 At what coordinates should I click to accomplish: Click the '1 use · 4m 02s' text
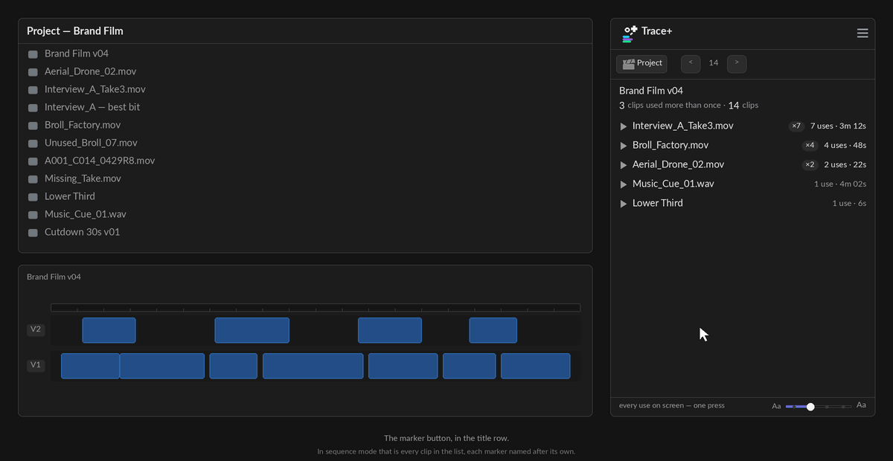(840, 184)
